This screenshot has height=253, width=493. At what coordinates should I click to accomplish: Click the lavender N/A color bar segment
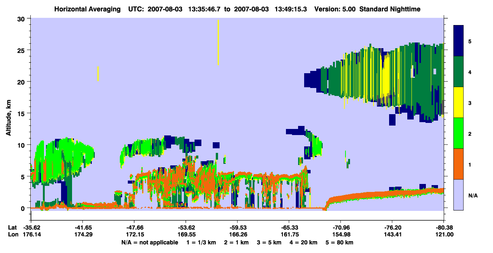pos(458,195)
